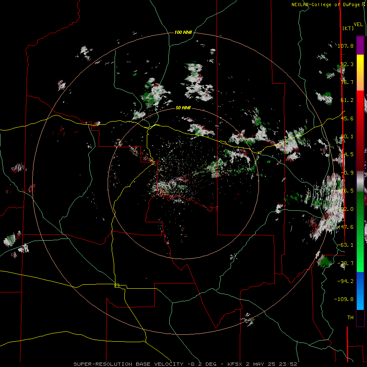Click the -16.5 velocity scale value

pos(345,191)
